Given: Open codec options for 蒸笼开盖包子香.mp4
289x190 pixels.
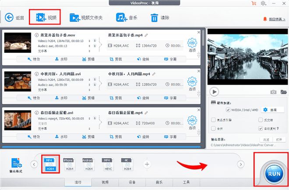Looking at the screenshot, I should click(192, 45).
